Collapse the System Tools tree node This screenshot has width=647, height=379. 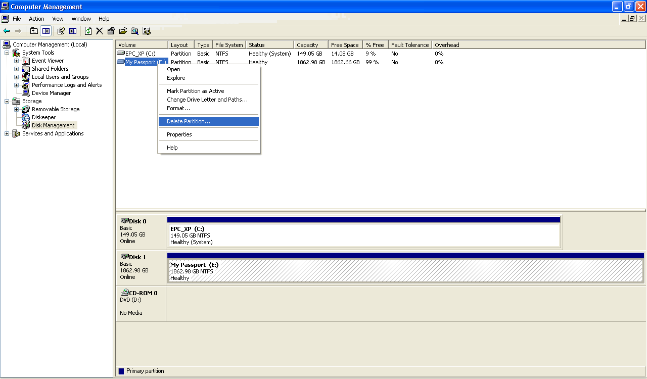point(7,53)
